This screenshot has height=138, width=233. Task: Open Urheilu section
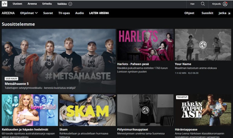pos(47,4)
